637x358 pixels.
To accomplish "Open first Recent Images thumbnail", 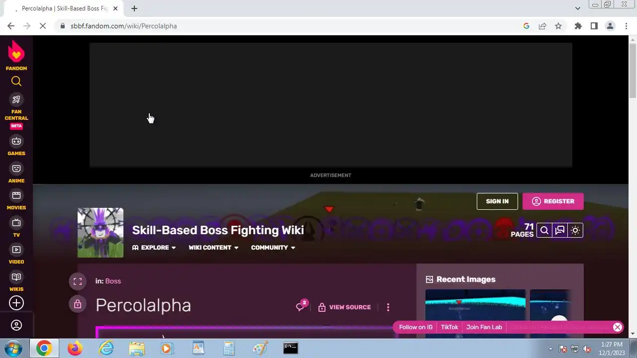I will (x=475, y=314).
